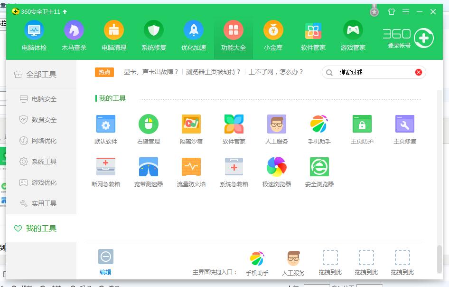Switch to the 游戏管家 tab

tap(353, 36)
